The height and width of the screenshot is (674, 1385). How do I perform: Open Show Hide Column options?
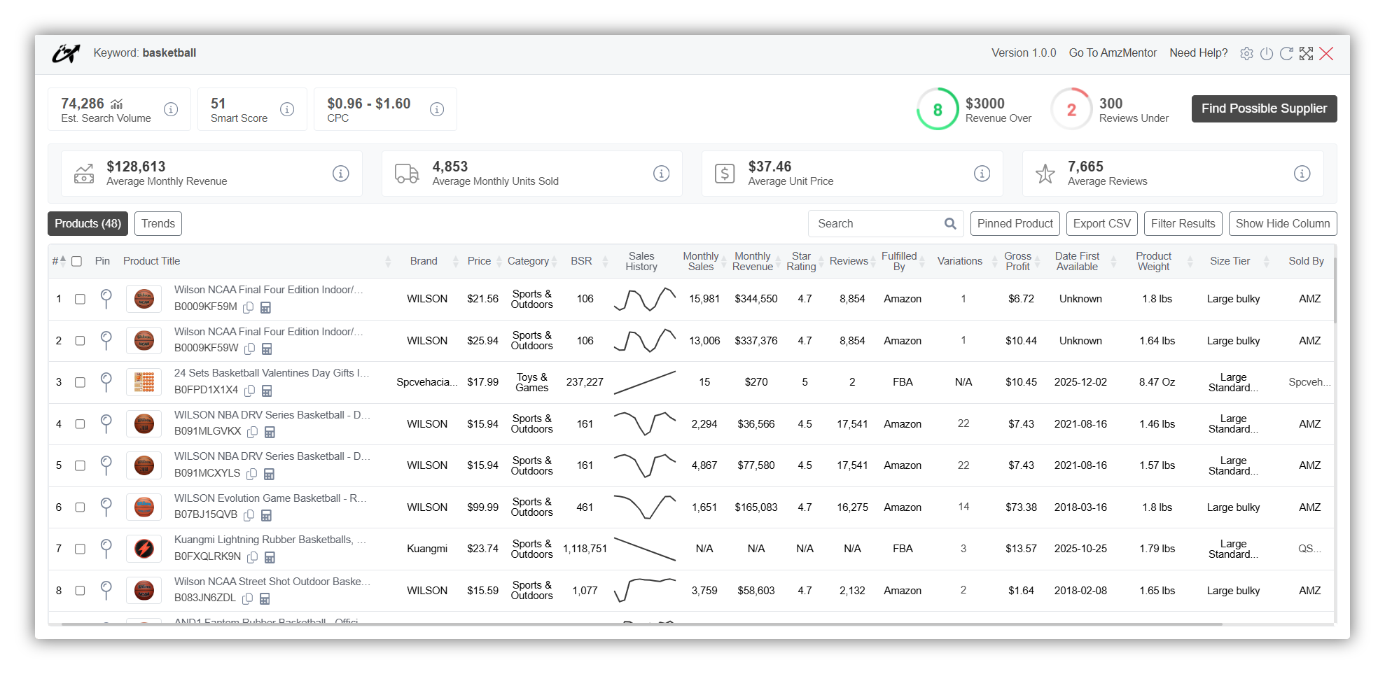(1282, 224)
